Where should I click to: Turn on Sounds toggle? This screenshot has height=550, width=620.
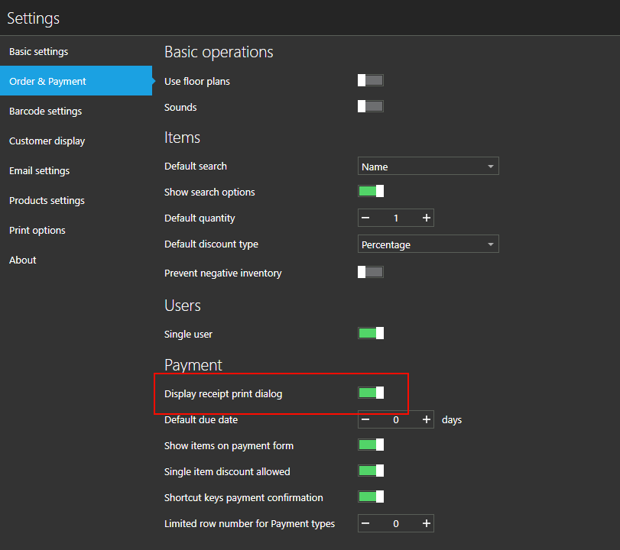tap(371, 107)
